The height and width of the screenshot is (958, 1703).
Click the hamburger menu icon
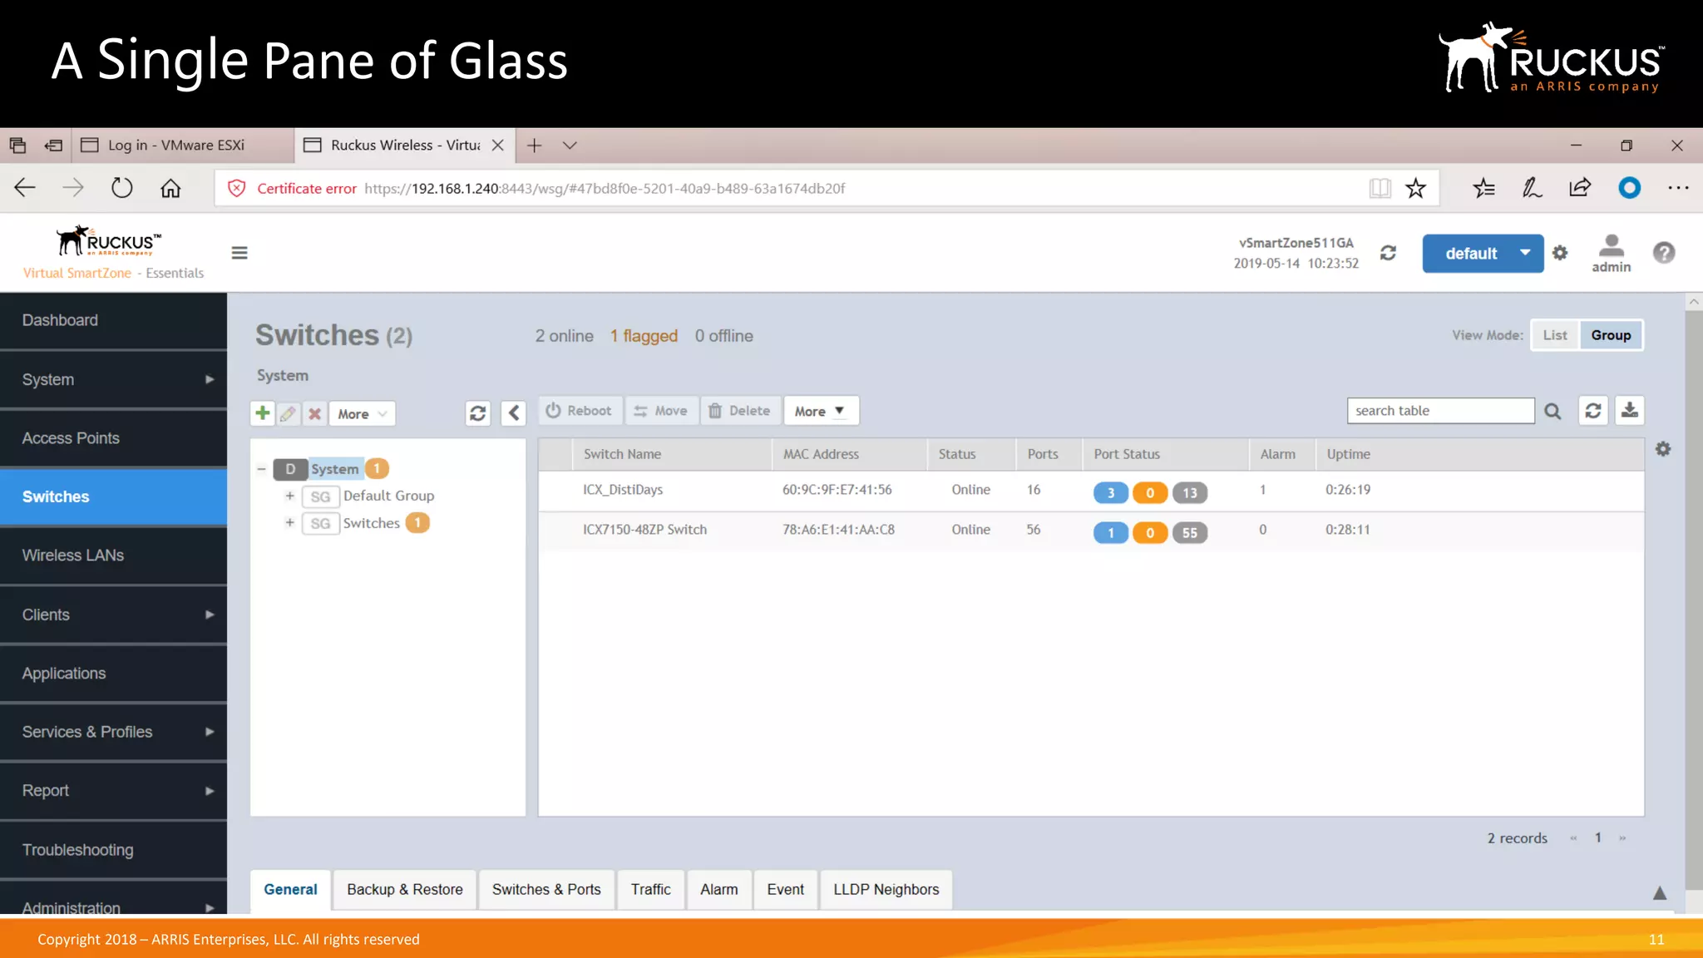[x=239, y=253]
